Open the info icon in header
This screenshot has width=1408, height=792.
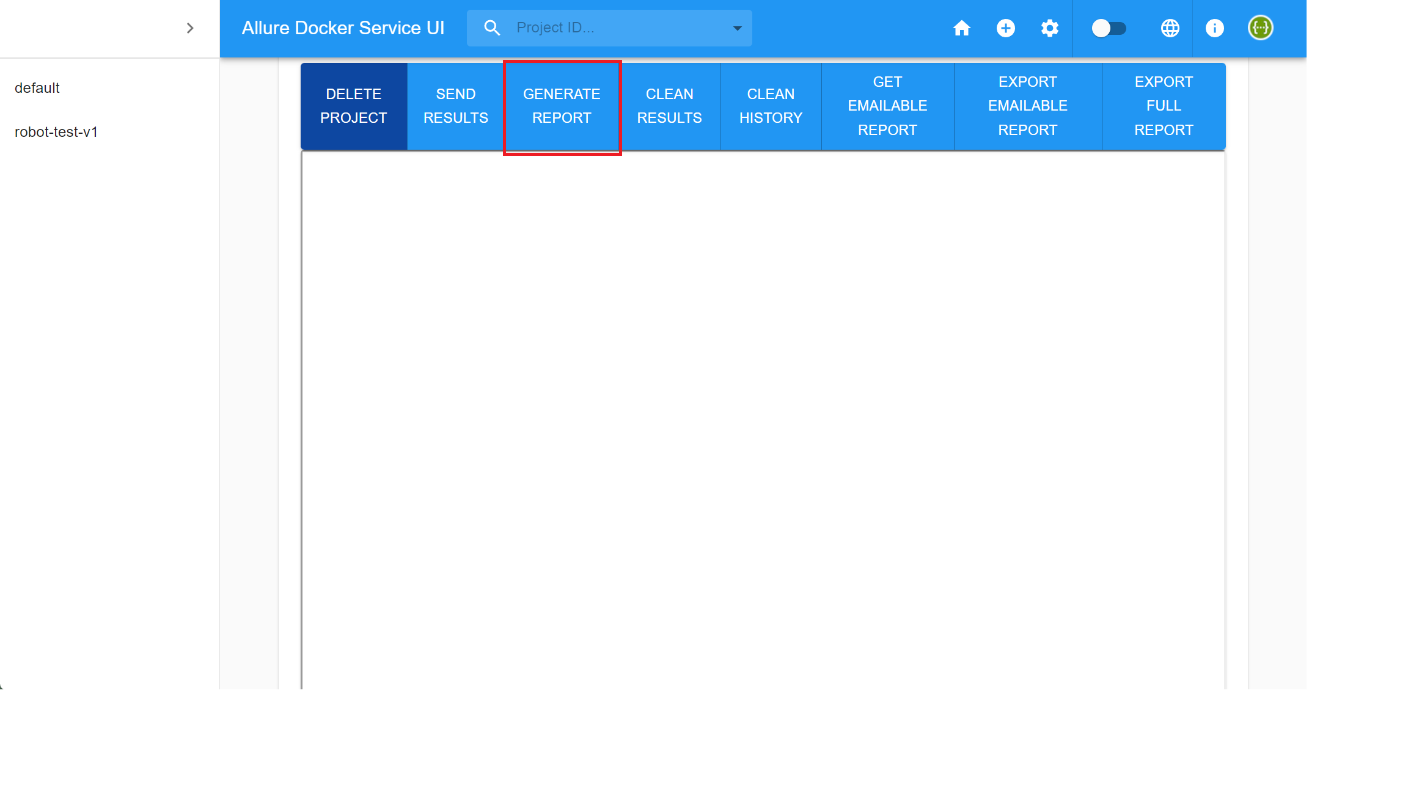1214,28
